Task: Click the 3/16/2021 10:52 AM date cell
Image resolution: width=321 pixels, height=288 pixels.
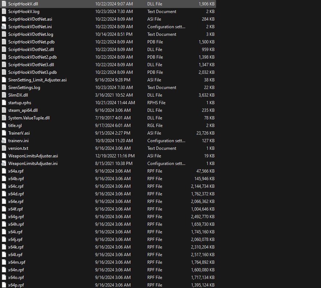Action: coord(114,95)
